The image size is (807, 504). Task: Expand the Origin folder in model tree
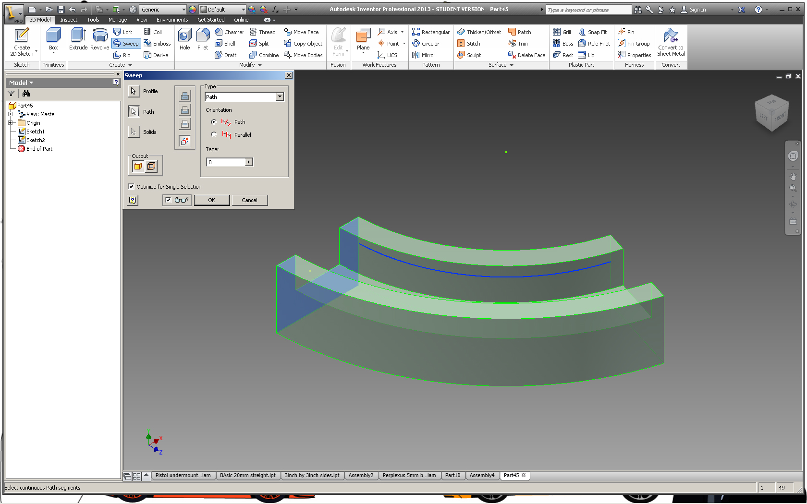11,123
